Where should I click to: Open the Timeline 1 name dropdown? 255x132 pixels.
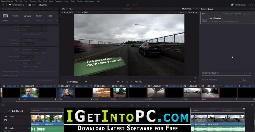point(130,9)
